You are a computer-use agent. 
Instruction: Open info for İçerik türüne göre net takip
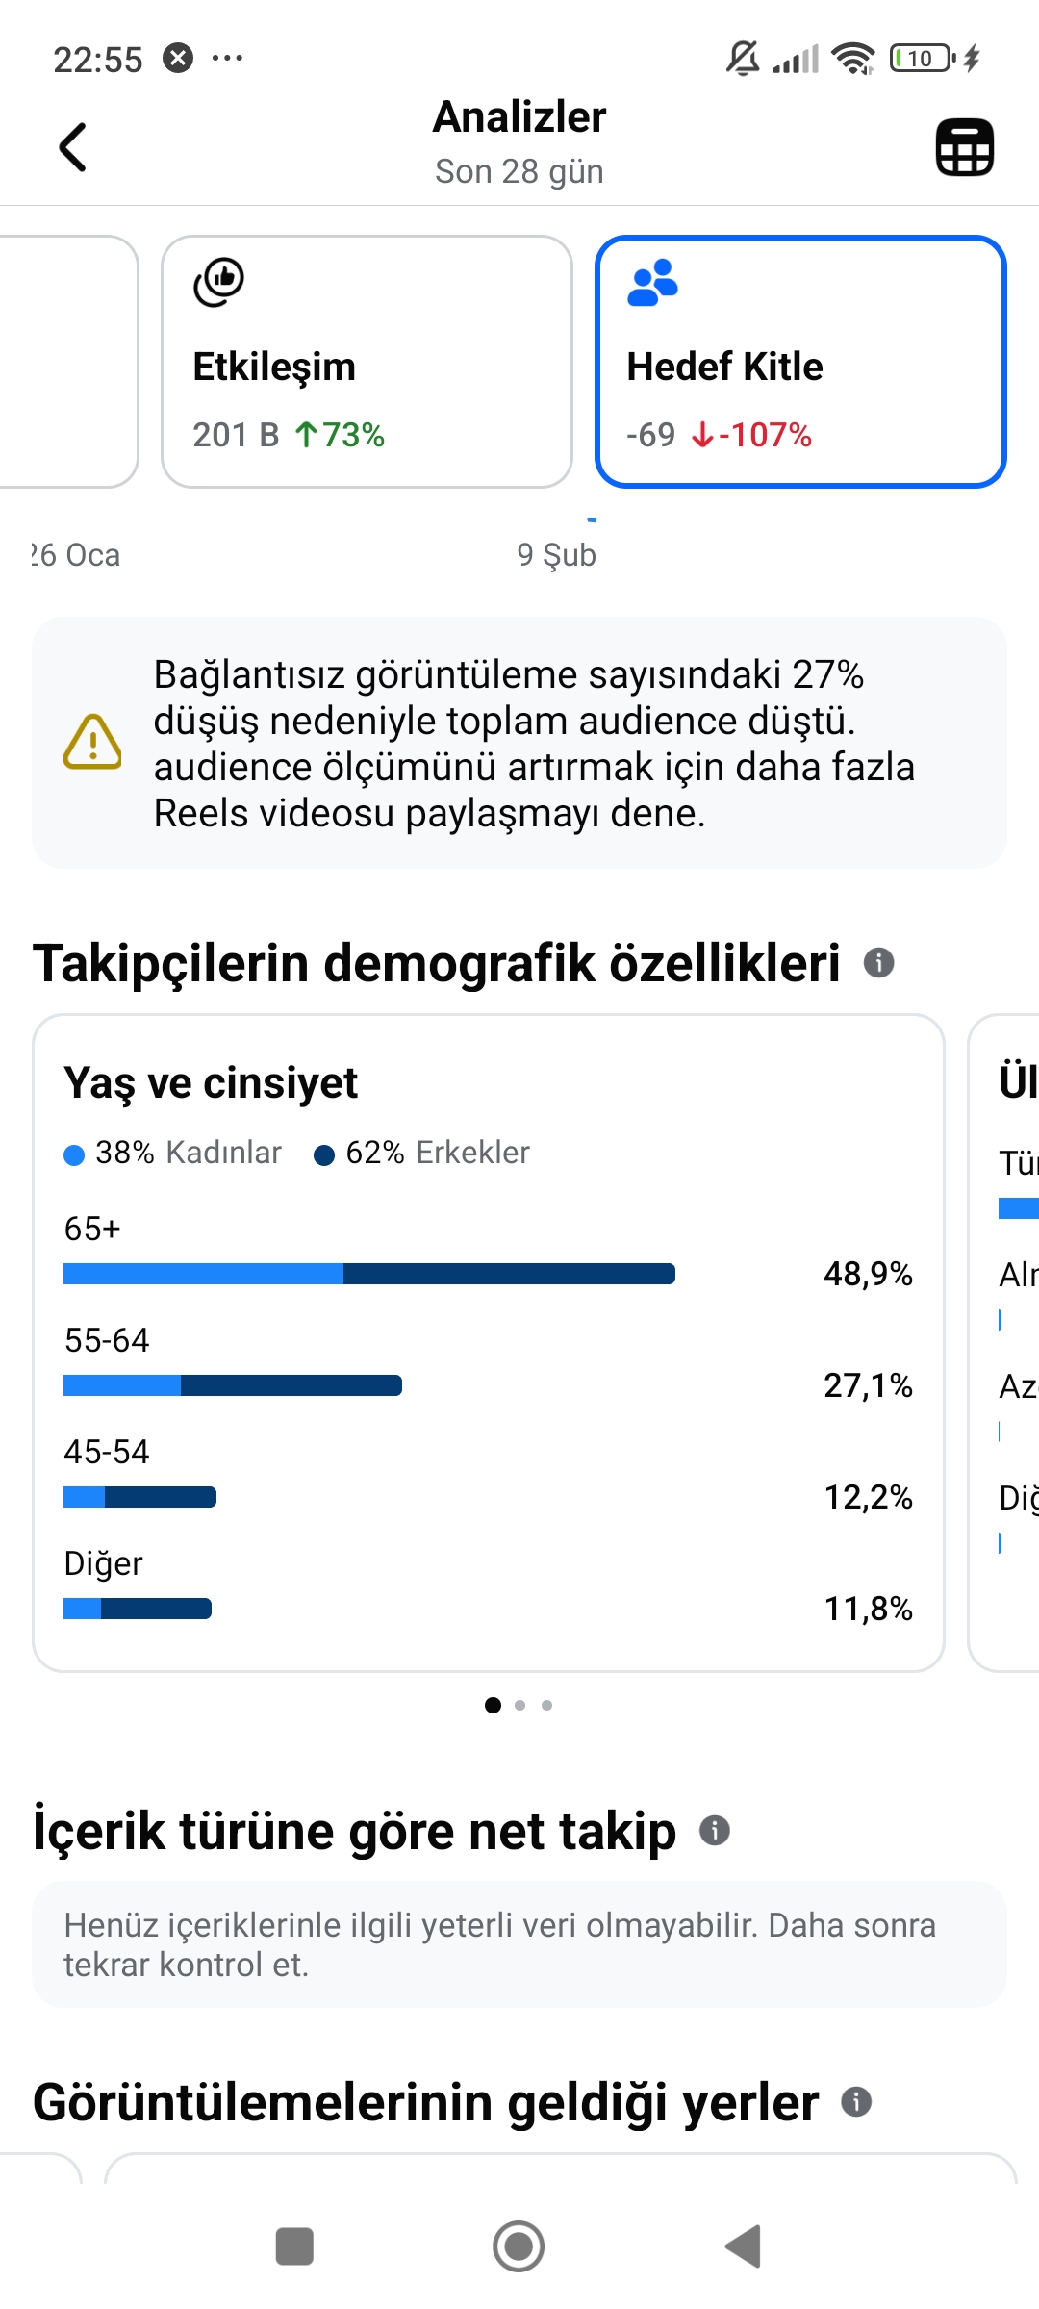[714, 1830]
